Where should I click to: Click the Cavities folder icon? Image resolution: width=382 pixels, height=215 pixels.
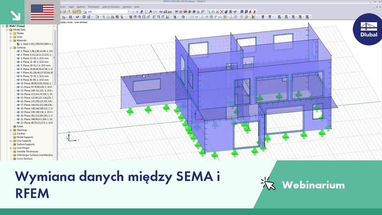[14, 133]
